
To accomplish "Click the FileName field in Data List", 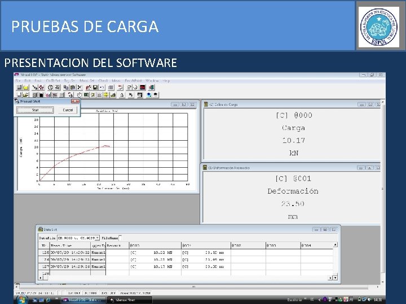I will 120,238.
